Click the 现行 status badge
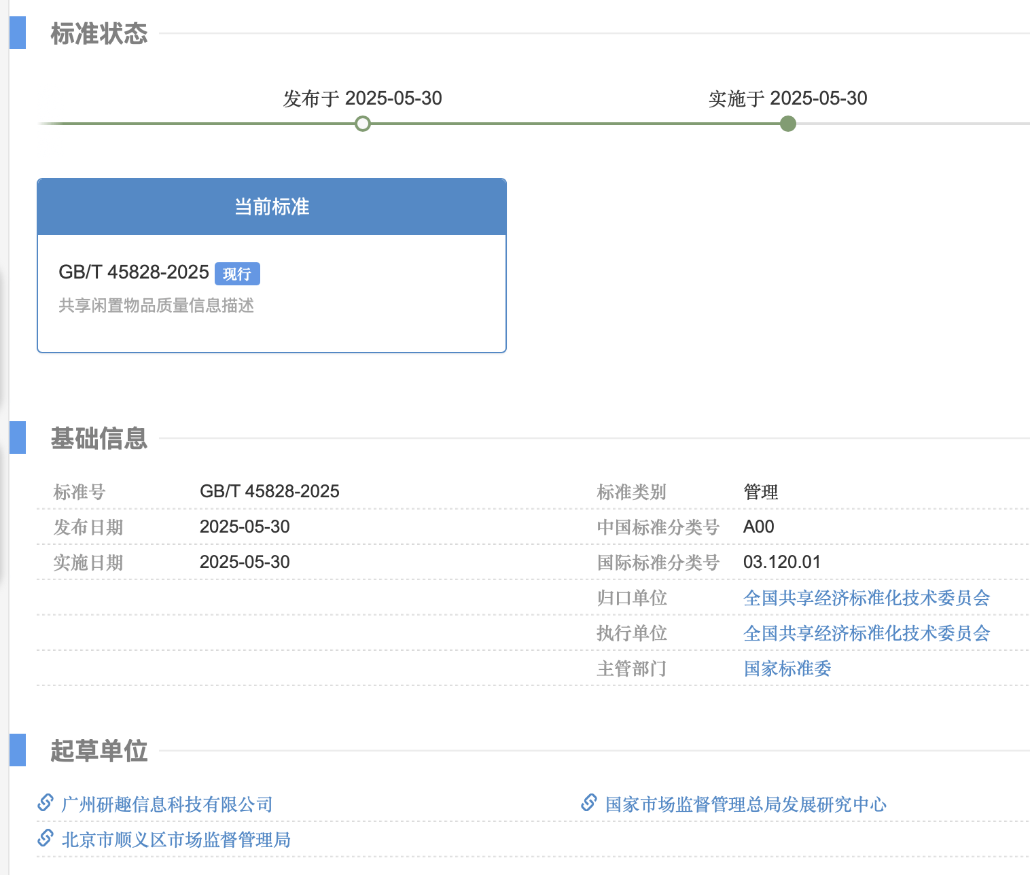 (x=237, y=273)
